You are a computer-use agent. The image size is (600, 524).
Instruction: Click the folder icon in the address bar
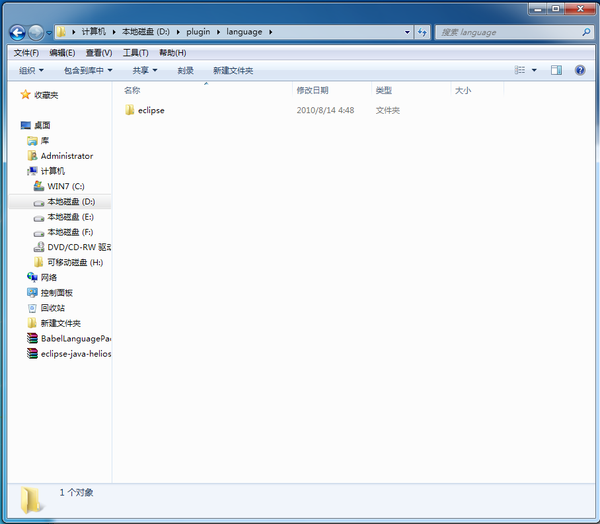tap(61, 32)
